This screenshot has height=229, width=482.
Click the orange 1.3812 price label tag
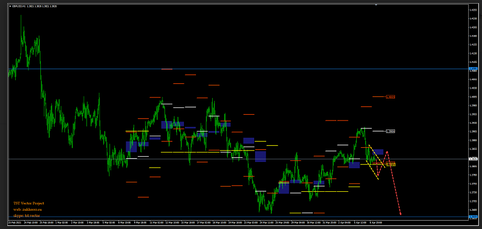point(390,165)
